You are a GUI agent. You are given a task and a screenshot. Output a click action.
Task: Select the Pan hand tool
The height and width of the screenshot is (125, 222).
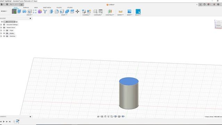(x=105, y=117)
